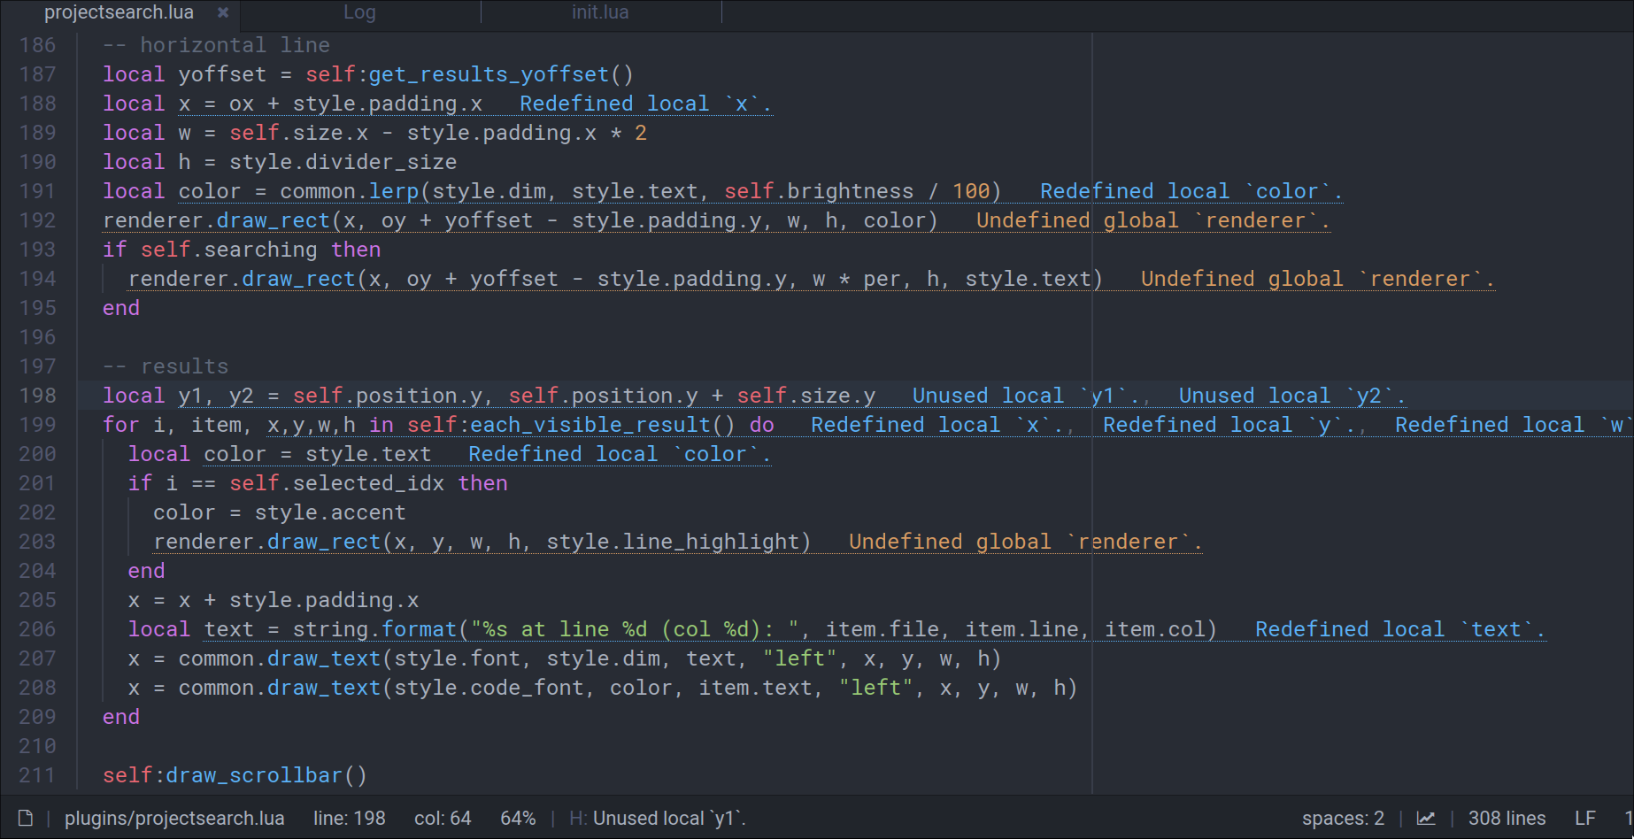
Task: Click the 'col: 64' status indicator
Action: click(x=443, y=818)
